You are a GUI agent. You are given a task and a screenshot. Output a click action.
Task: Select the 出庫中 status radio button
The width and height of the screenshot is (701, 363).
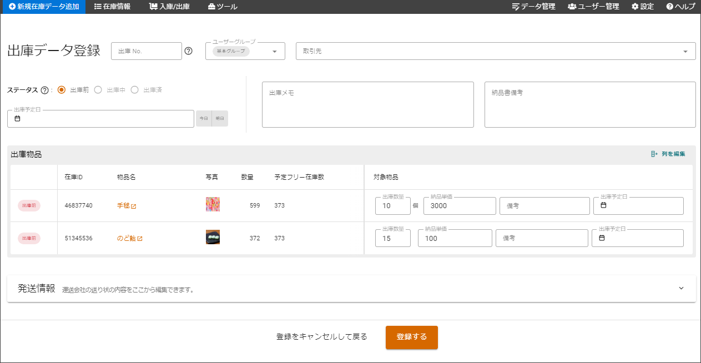click(x=98, y=90)
